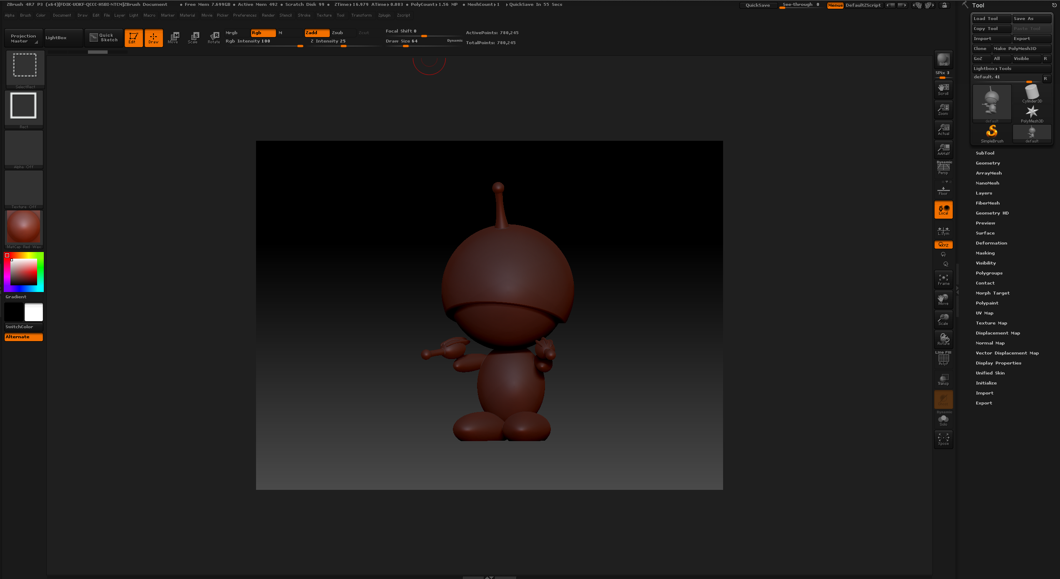The width and height of the screenshot is (1060, 579).
Task: Open the Zplugin menu
Action: pyautogui.click(x=384, y=15)
